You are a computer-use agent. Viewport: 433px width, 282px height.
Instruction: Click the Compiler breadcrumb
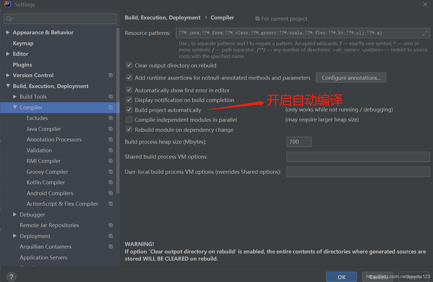tap(222, 17)
